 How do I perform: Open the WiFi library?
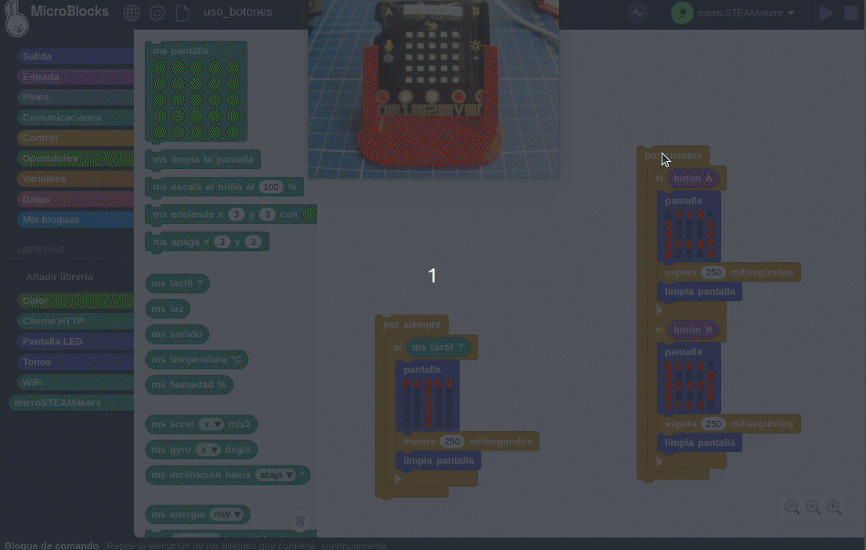pyautogui.click(x=75, y=383)
